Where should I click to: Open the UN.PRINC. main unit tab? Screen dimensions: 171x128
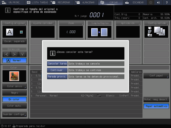click(x=12, y=2)
